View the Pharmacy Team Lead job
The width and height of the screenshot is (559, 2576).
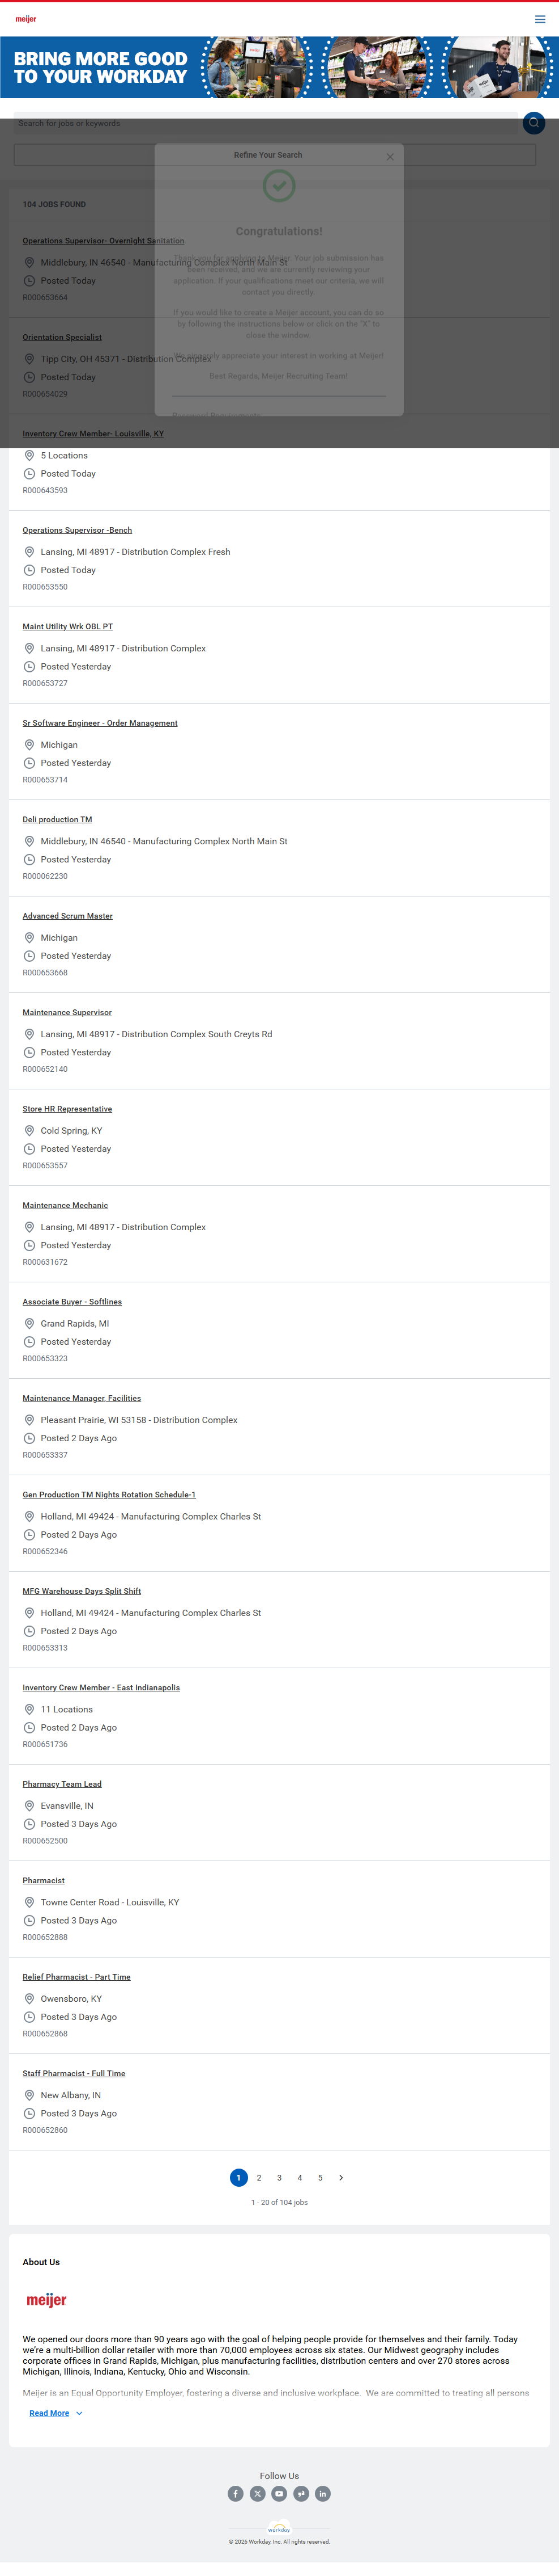click(x=62, y=1784)
